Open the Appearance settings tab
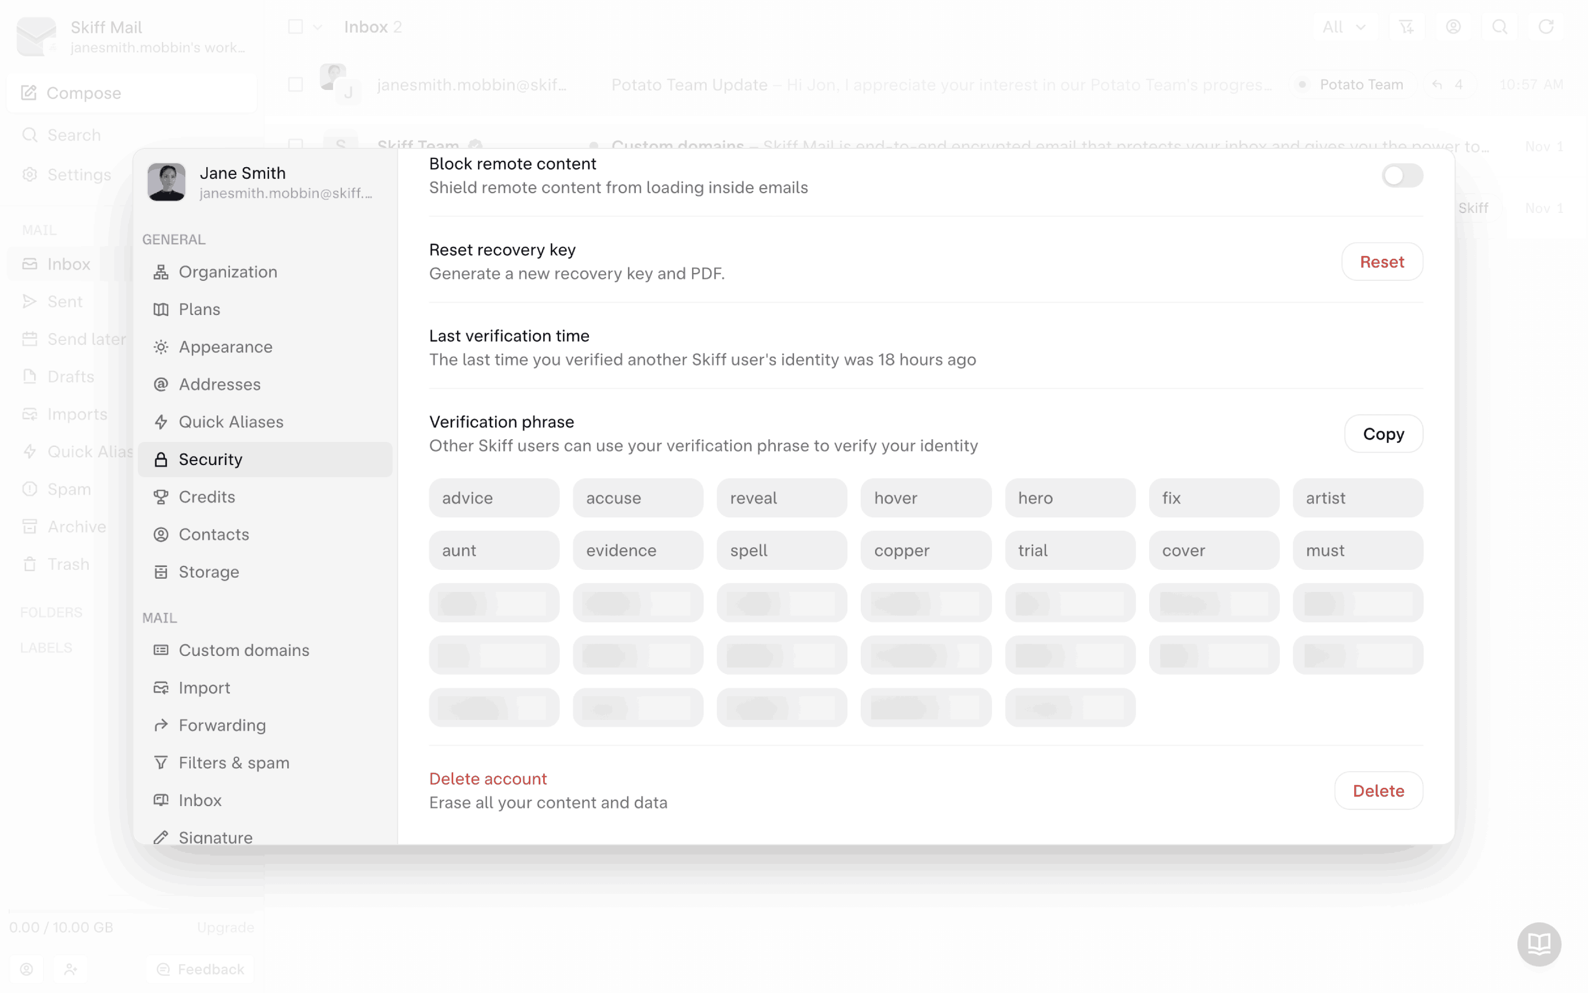Viewport: 1588px width, 993px height. click(x=225, y=347)
